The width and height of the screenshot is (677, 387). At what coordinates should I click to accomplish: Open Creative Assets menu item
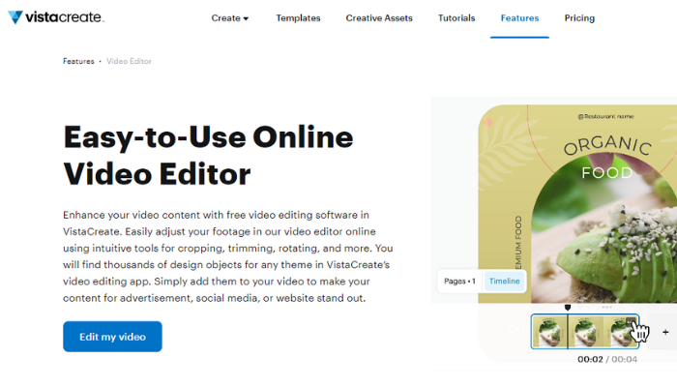(x=379, y=18)
